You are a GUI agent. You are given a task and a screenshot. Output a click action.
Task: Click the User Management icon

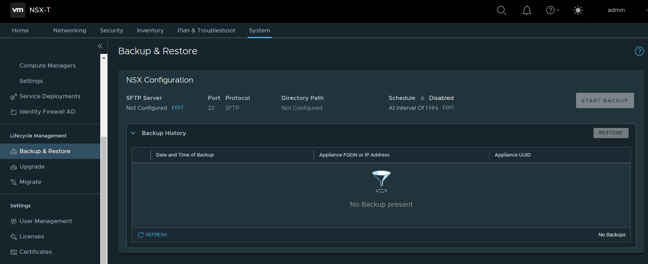coord(14,221)
